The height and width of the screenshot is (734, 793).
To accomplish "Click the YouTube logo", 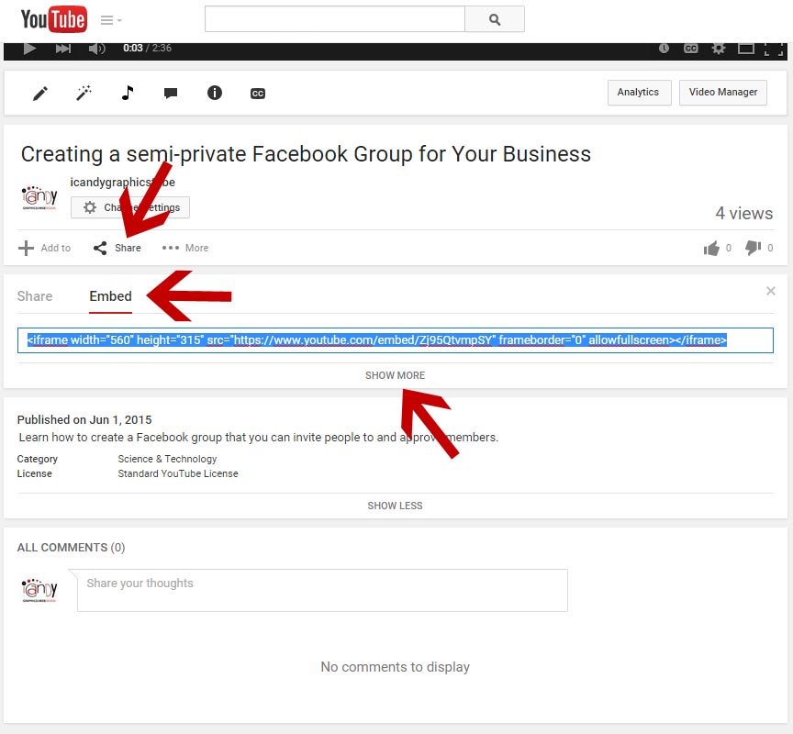I will click(53, 19).
